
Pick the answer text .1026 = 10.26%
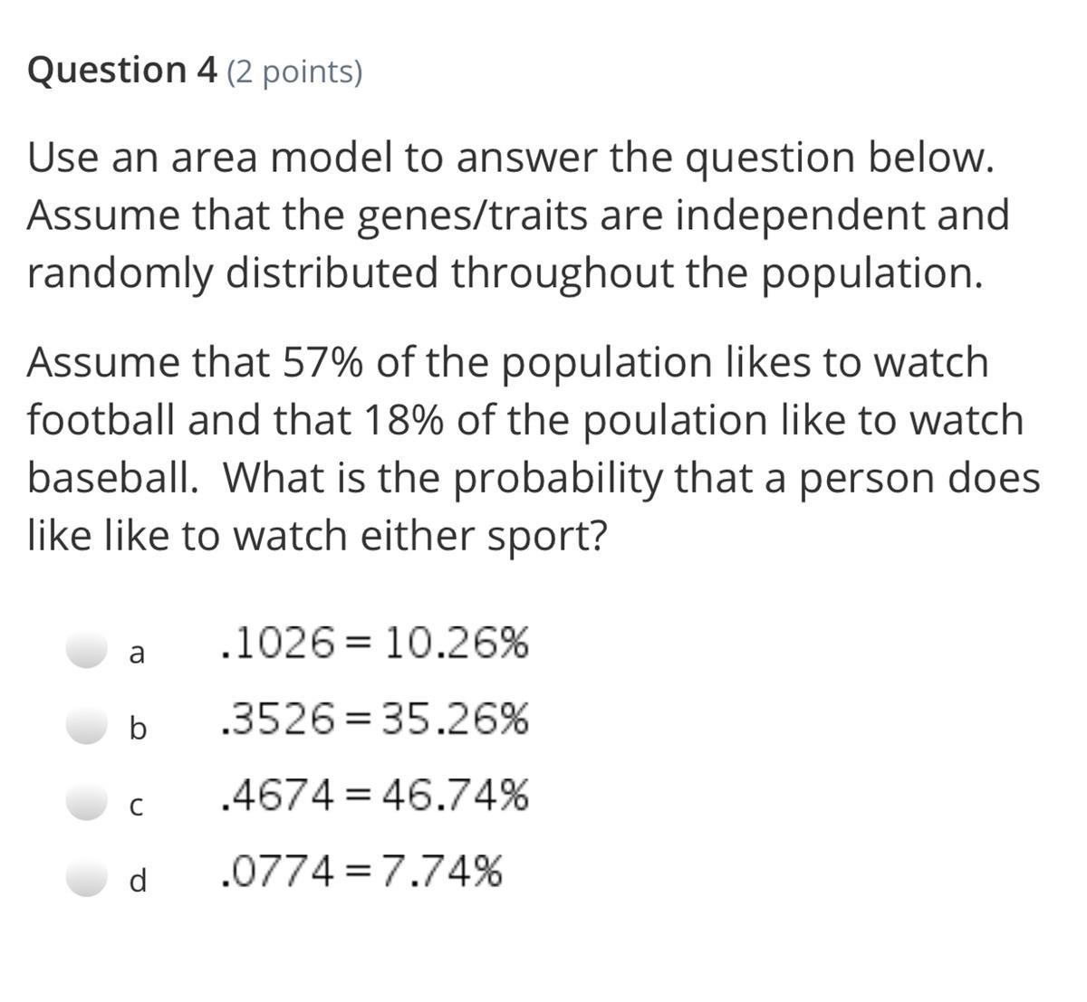coord(374,644)
